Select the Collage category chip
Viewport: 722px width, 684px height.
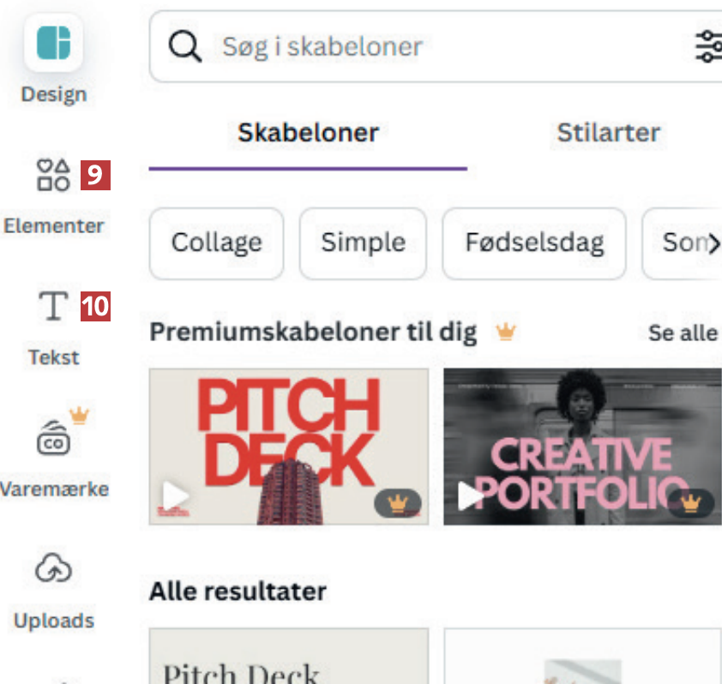pos(216,243)
